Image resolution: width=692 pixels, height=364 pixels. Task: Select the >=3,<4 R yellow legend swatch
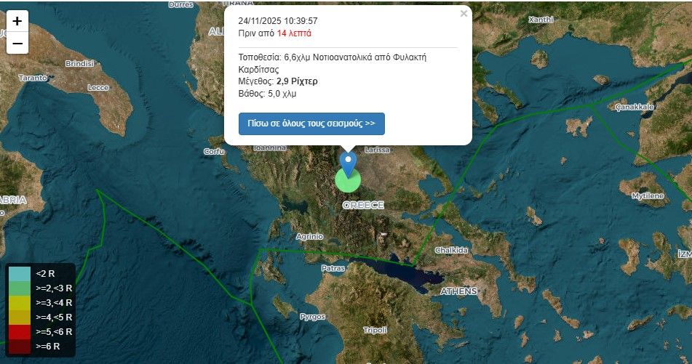pyautogui.click(x=20, y=303)
